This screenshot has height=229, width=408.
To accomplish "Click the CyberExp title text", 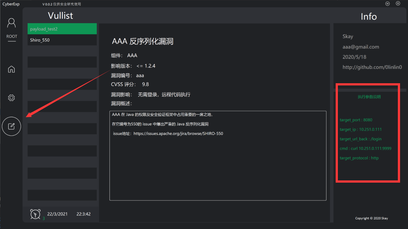I will tap(11, 4).
